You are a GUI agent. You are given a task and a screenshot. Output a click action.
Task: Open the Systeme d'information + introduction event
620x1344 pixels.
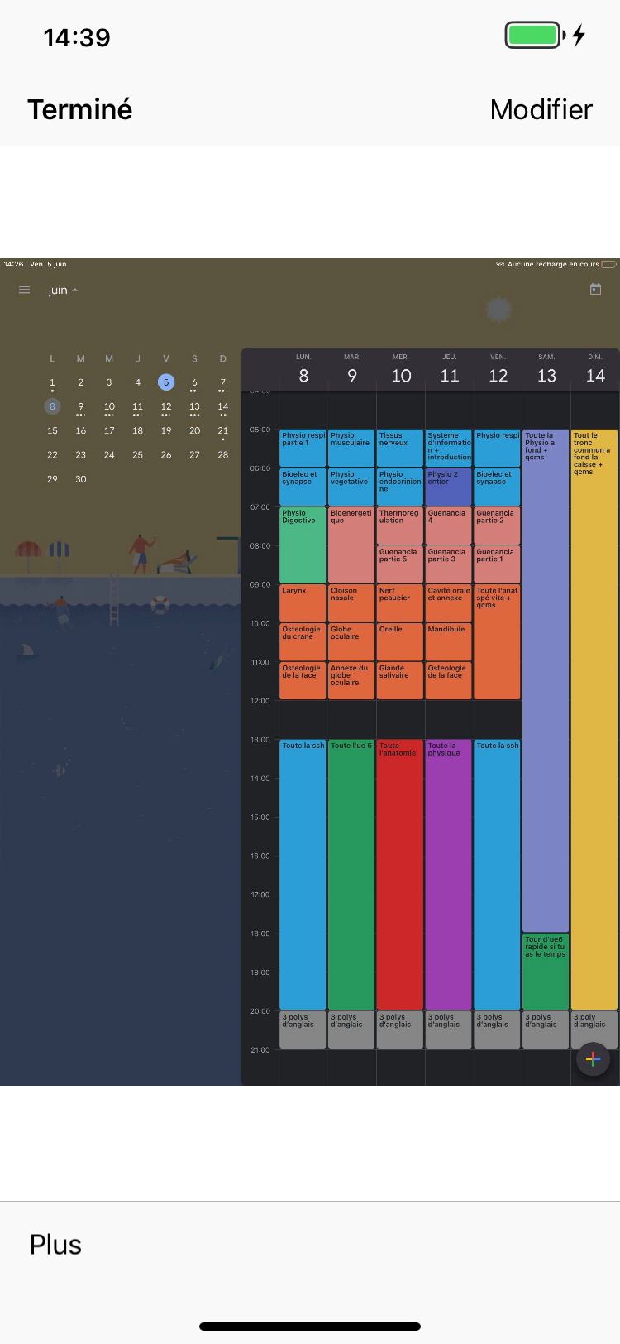[449, 448]
